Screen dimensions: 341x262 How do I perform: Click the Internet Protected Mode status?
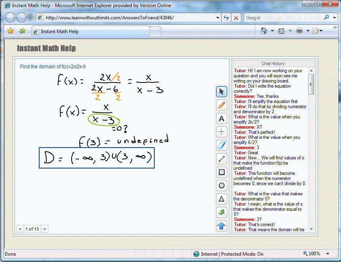pyautogui.click(x=228, y=254)
